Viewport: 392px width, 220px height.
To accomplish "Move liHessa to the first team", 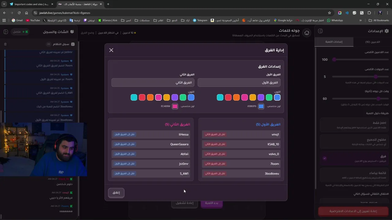I will (125, 134).
